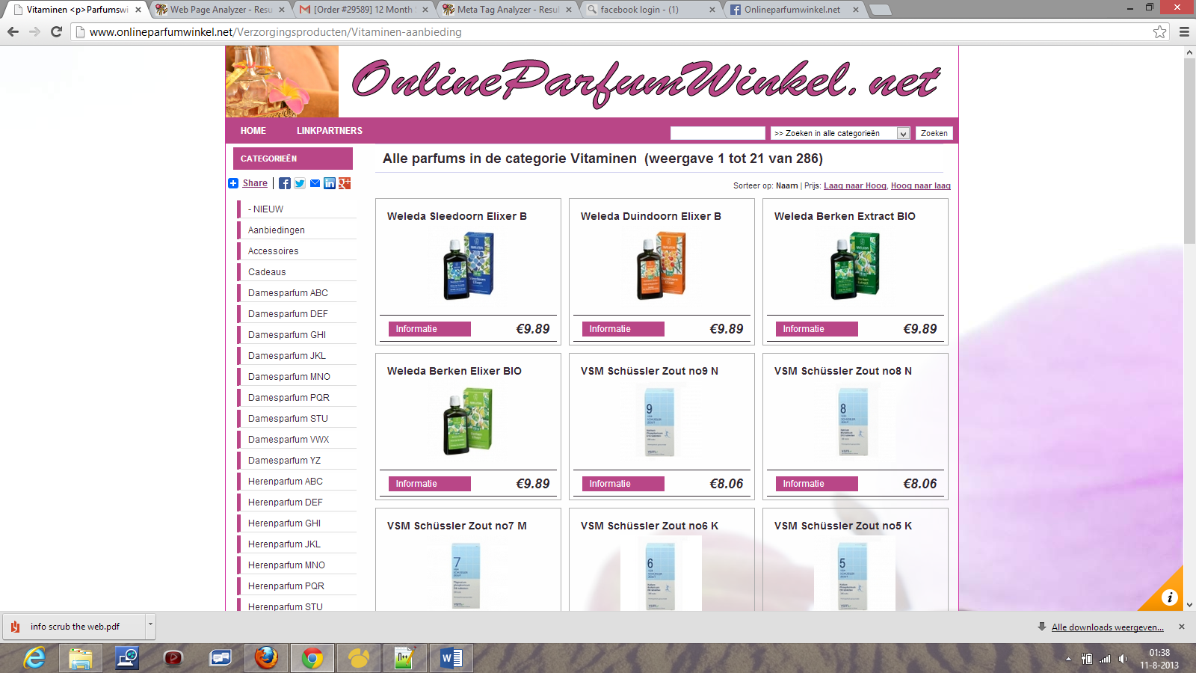Screen dimensions: 1196x673
Task: Click Informatie for Weleda Duindoorn Elixer B
Action: point(623,329)
